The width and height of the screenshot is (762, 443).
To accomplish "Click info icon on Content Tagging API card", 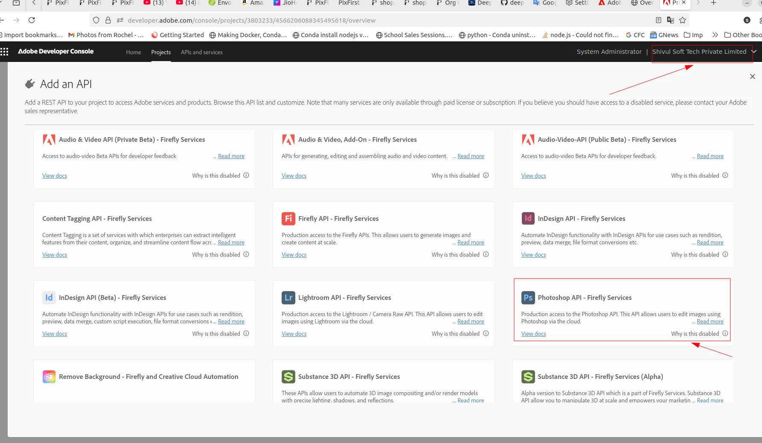I will coord(246,254).
